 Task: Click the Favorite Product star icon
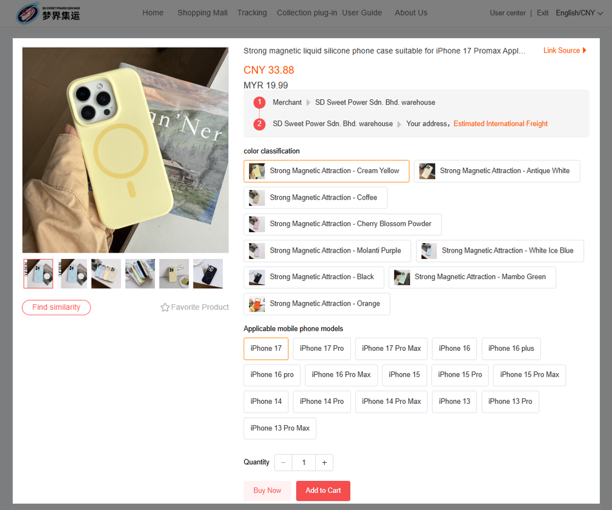[x=165, y=307]
